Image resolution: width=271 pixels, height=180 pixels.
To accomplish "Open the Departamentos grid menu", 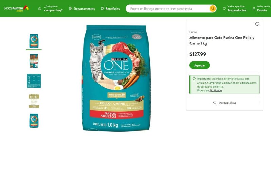I will [x=82, y=8].
